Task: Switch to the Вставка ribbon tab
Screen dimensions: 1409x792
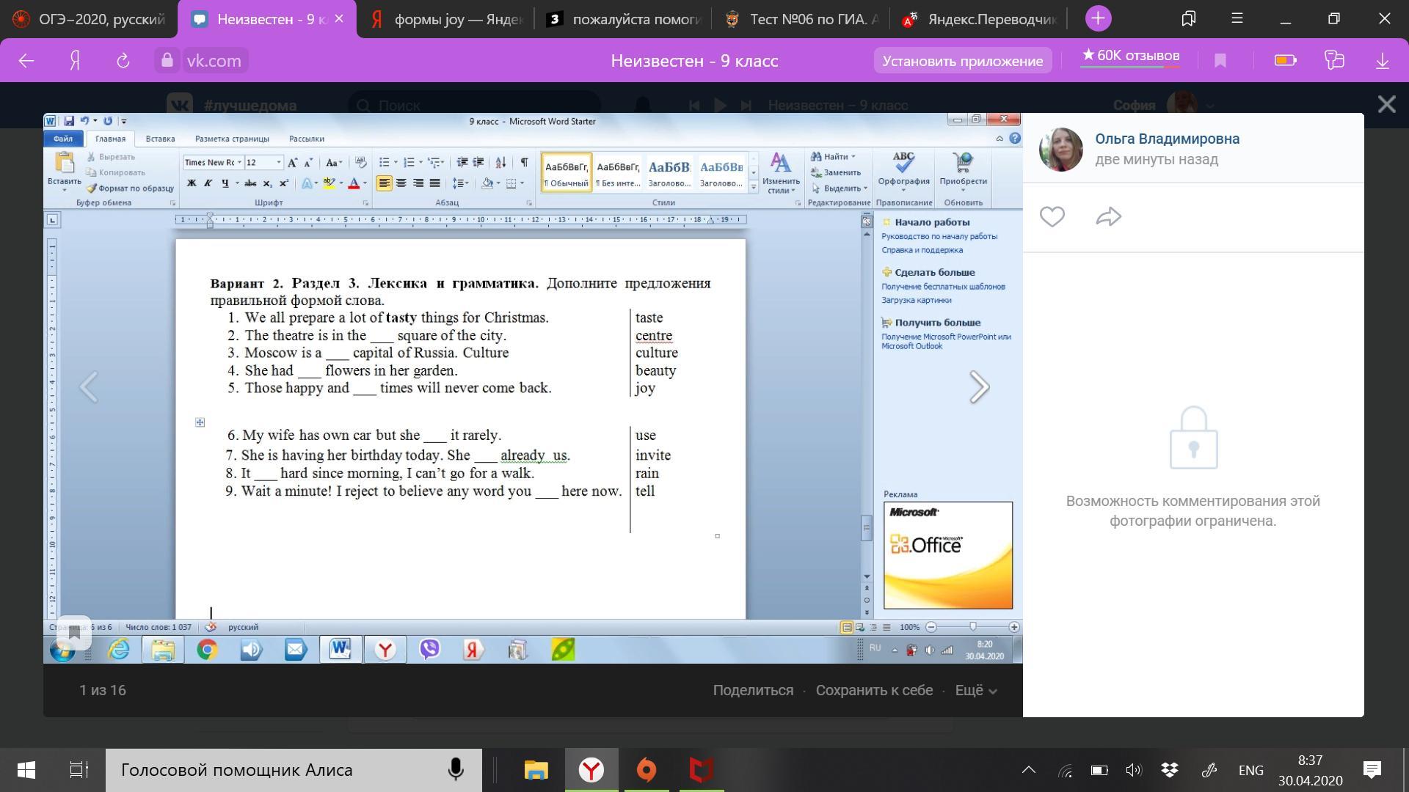Action: tap(160, 139)
